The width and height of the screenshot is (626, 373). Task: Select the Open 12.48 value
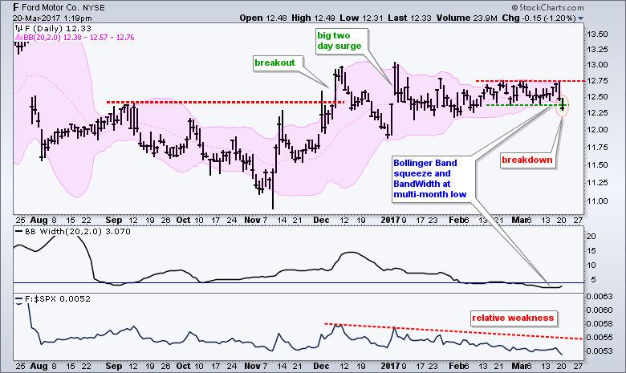coord(263,18)
